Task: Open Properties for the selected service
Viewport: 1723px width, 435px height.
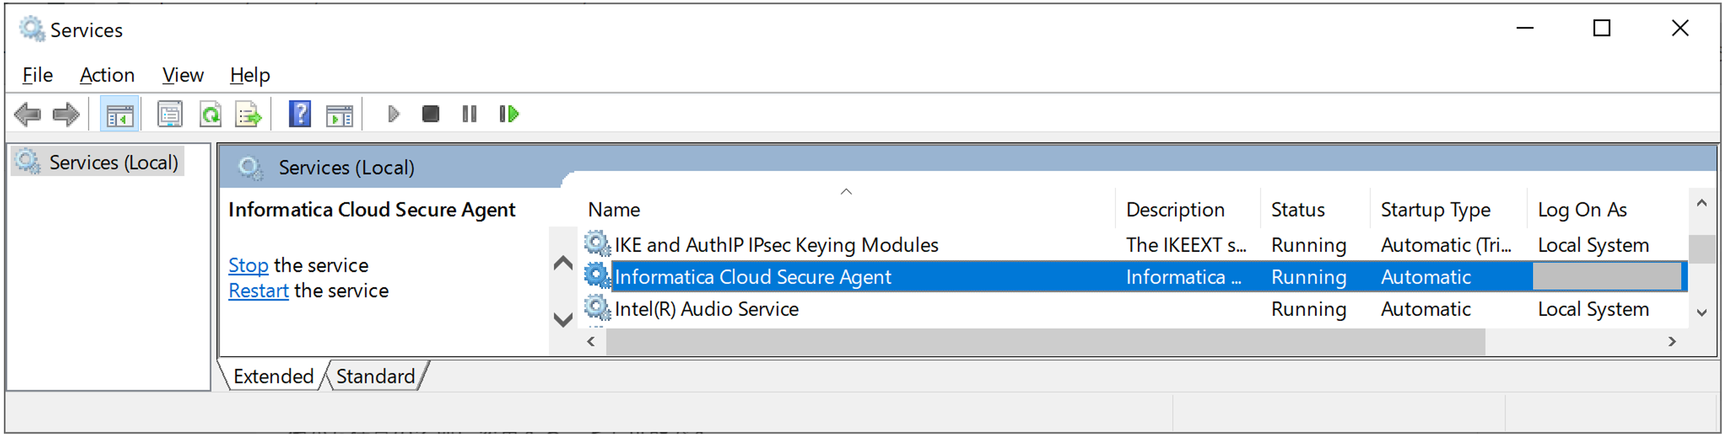Action: click(x=169, y=113)
